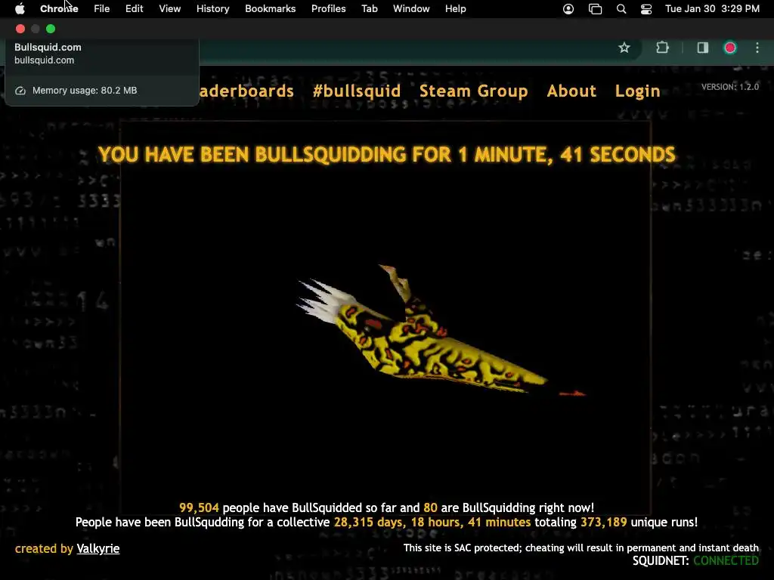Image resolution: width=774 pixels, height=580 pixels.
Task: Close the Chrome window with the red button
Action: (20, 29)
